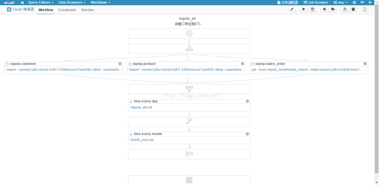Click the pencil edit button
This screenshot has width=379, height=185.
(292, 9)
